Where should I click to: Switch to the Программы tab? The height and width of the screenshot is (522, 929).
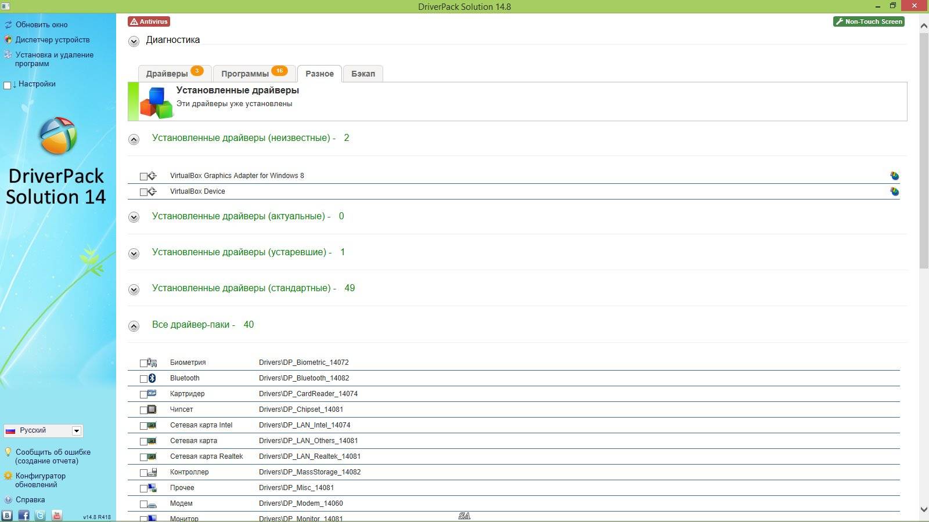pos(254,73)
